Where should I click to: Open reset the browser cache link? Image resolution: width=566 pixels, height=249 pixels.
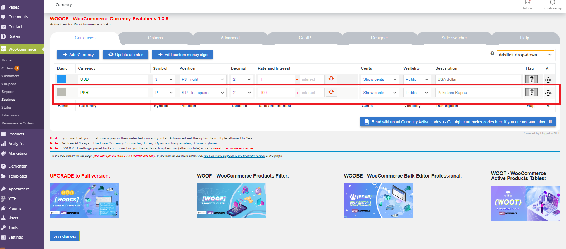tap(233, 148)
